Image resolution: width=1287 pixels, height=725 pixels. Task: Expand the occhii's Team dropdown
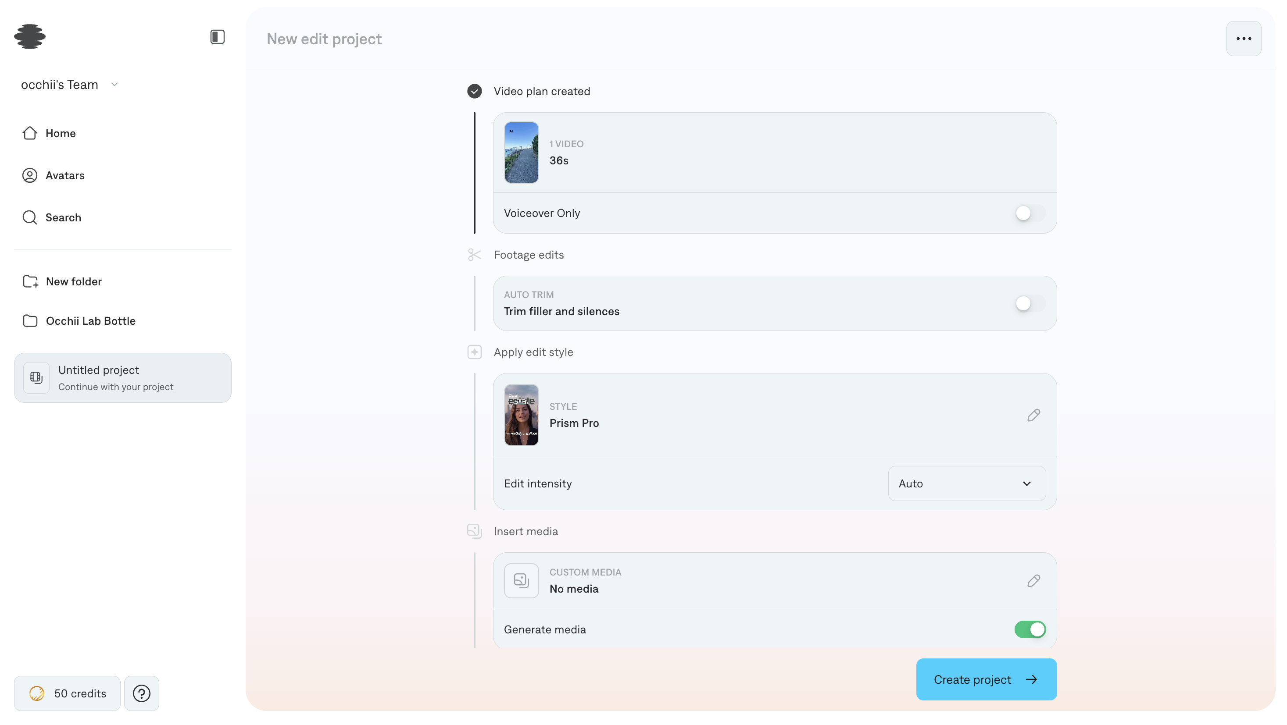(69, 85)
